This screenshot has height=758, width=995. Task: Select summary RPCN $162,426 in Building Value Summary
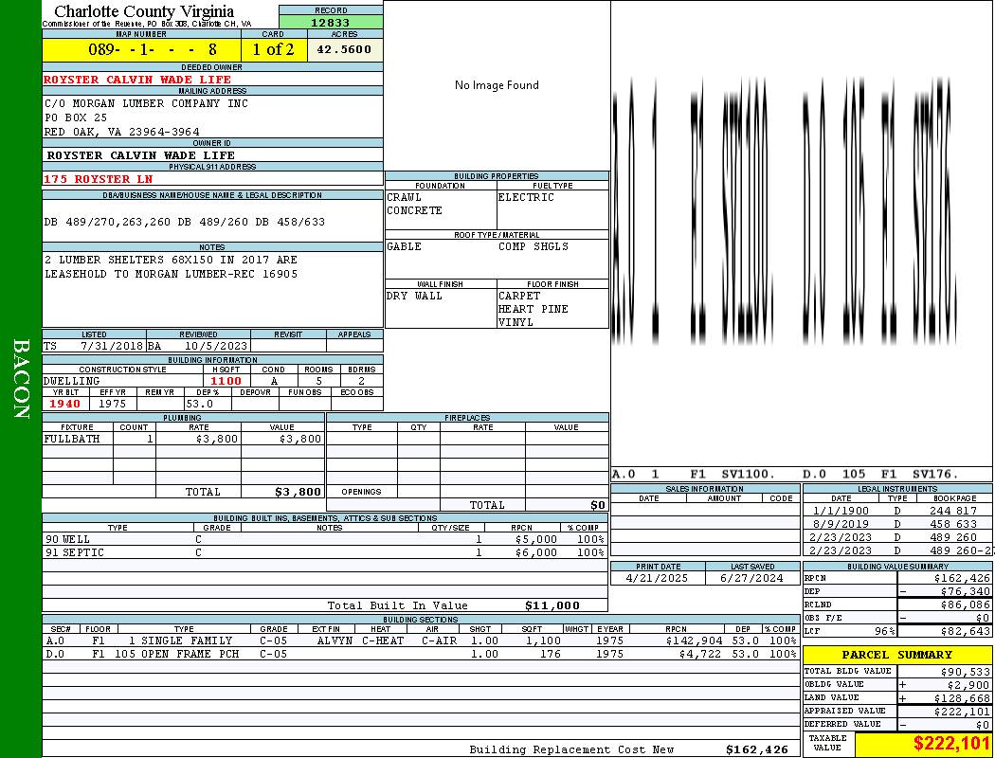[x=962, y=579]
